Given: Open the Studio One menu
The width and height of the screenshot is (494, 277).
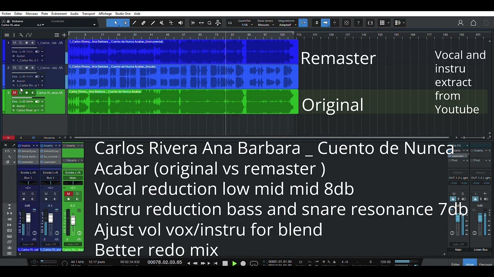Looking at the screenshot, I should pos(122,14).
